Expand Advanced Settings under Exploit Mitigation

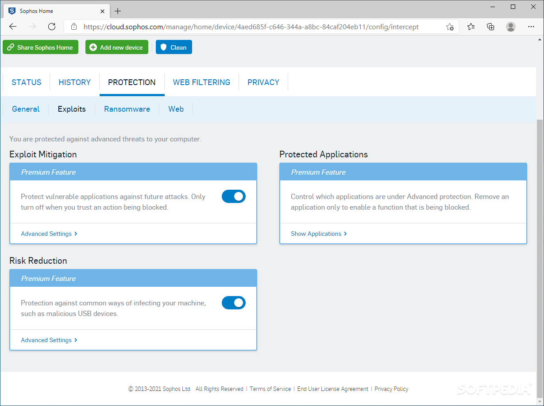[x=49, y=234]
